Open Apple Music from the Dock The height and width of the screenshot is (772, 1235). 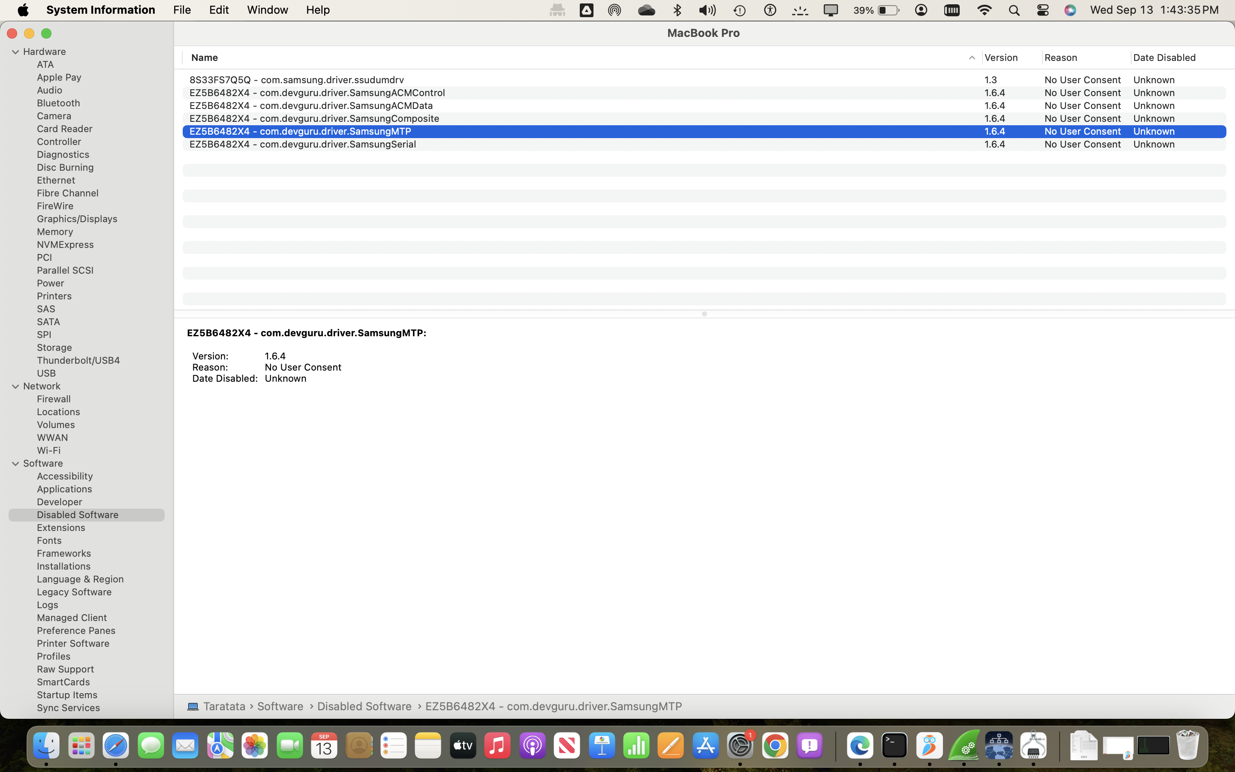tap(497, 745)
